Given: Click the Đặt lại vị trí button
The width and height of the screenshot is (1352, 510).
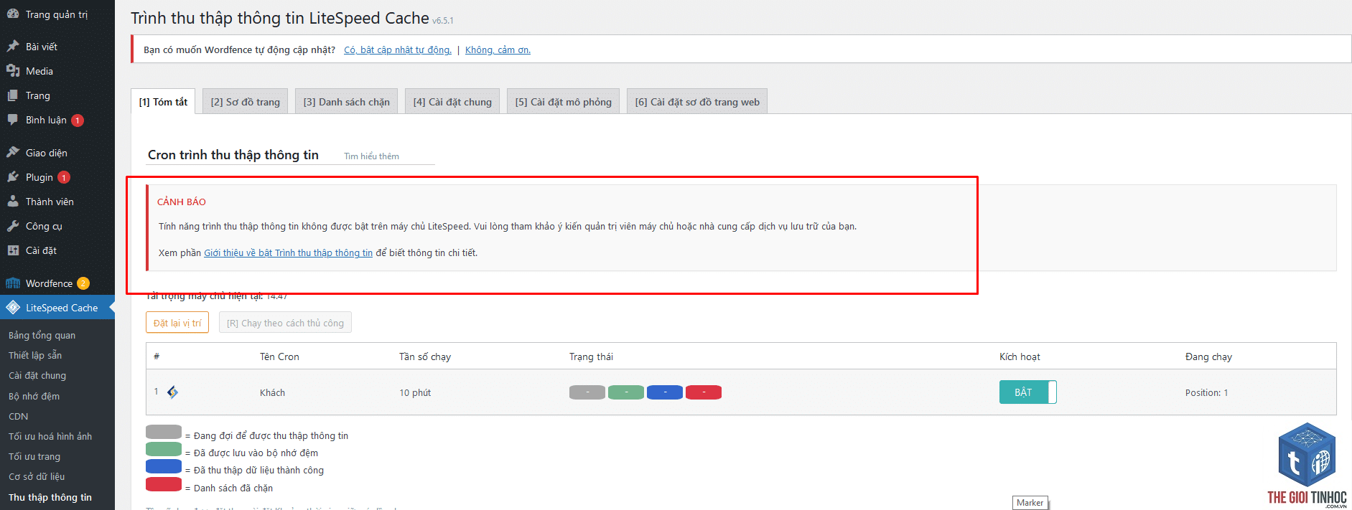Looking at the screenshot, I should click(x=177, y=323).
